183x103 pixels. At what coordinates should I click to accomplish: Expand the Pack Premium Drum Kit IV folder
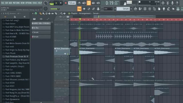pos(17,57)
